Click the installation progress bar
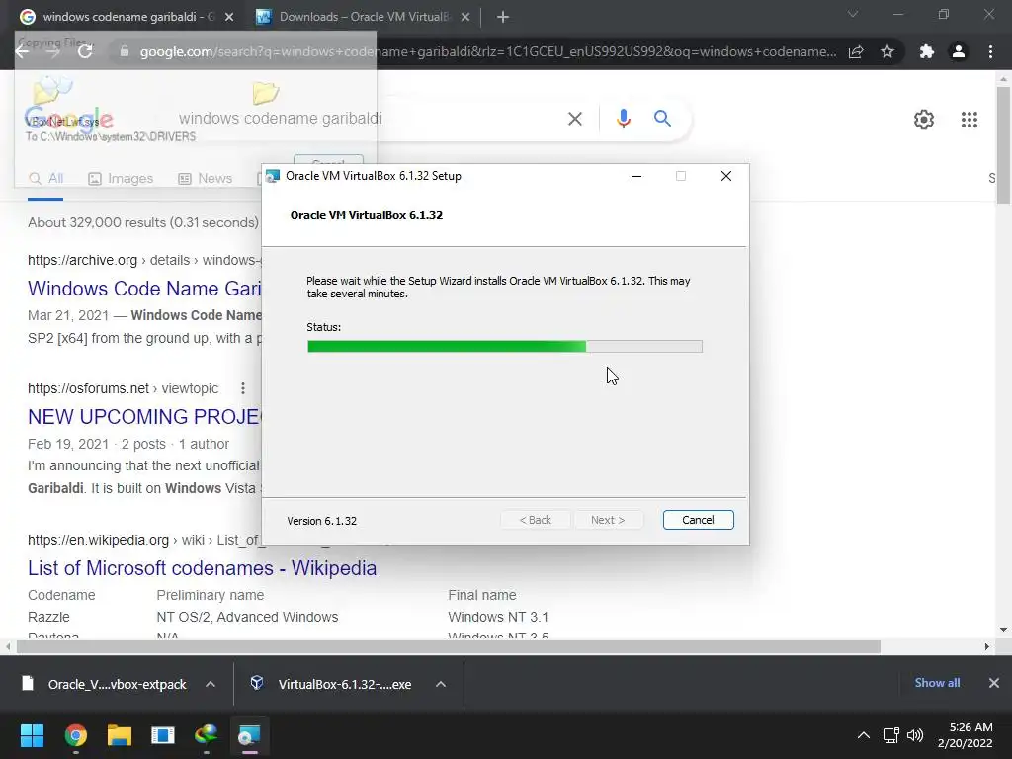 point(505,347)
